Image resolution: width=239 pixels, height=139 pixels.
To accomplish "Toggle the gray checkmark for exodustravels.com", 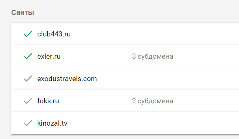I will [x=28, y=78].
